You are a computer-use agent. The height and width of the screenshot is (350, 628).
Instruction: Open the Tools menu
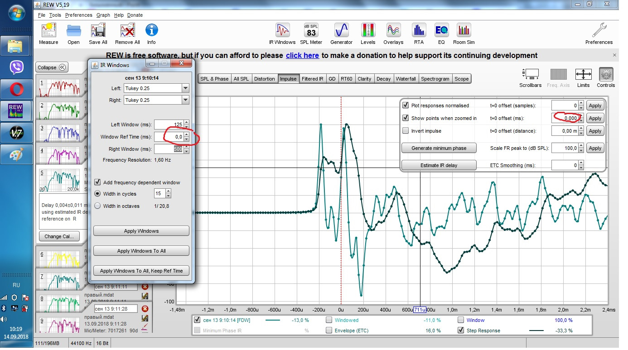[x=55, y=15]
